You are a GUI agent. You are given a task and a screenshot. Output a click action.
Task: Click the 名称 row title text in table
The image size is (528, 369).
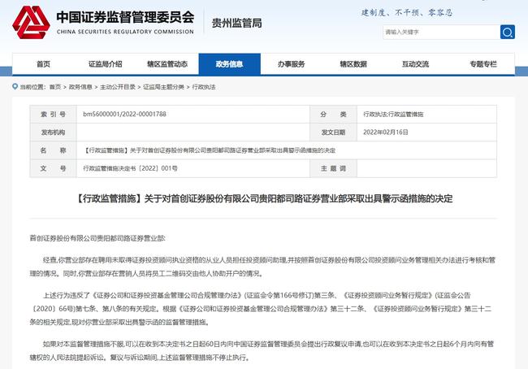point(209,150)
